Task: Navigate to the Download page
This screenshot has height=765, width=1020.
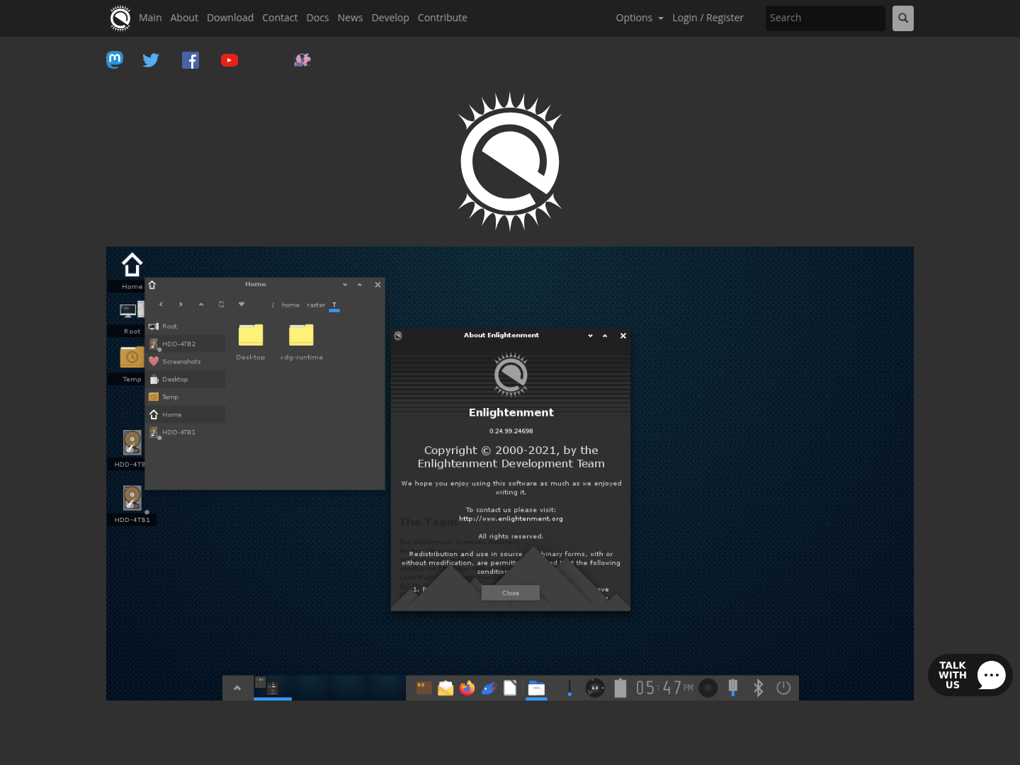Action: [x=230, y=18]
